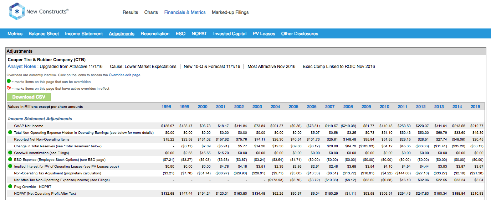491x200 pixels.
Task: Click the 2012 year column header
Action: coord(421,107)
